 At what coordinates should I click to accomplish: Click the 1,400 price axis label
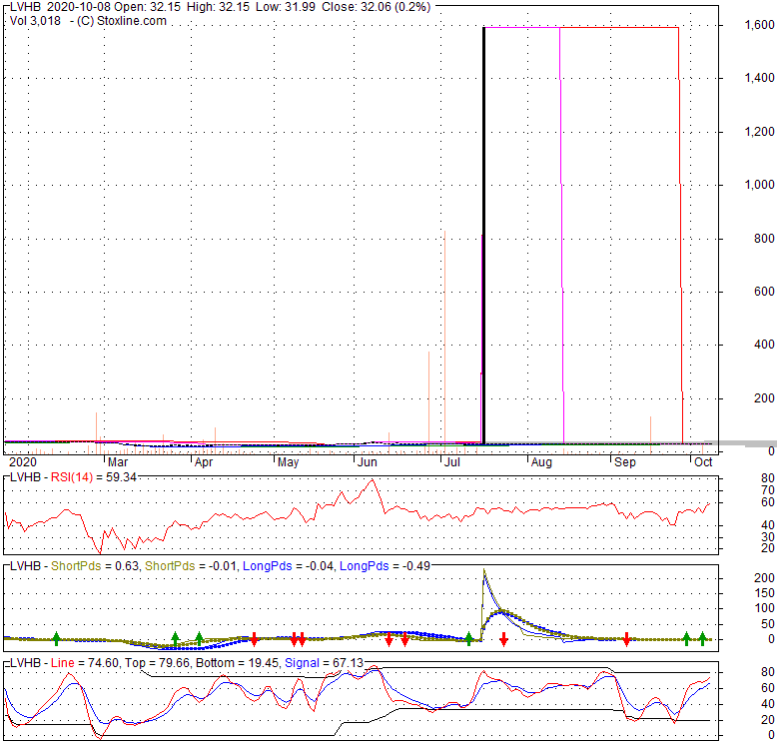pyautogui.click(x=759, y=78)
